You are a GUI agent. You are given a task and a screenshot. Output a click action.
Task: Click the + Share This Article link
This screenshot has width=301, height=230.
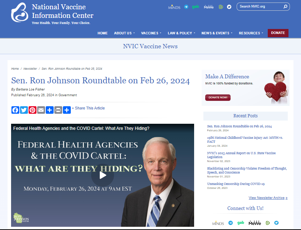pyautogui.click(x=88, y=108)
